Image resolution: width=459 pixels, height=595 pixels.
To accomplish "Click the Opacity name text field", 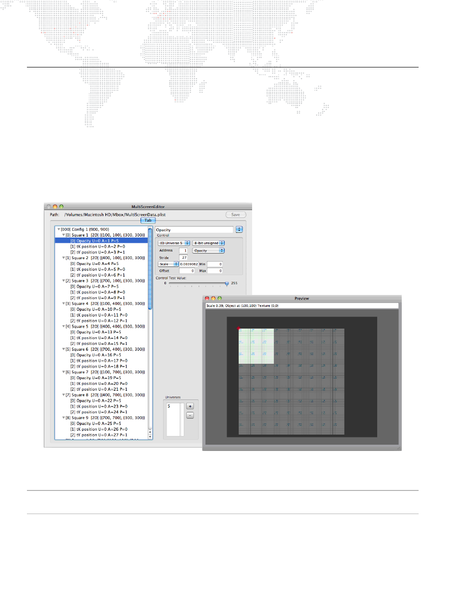I will coord(194,230).
